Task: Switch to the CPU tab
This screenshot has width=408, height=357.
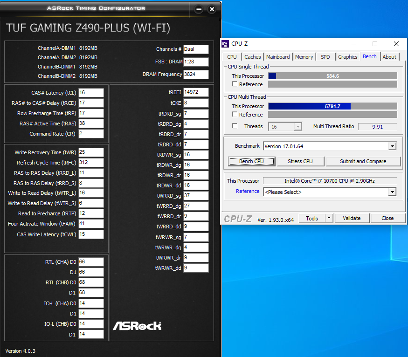Action: tap(232, 57)
